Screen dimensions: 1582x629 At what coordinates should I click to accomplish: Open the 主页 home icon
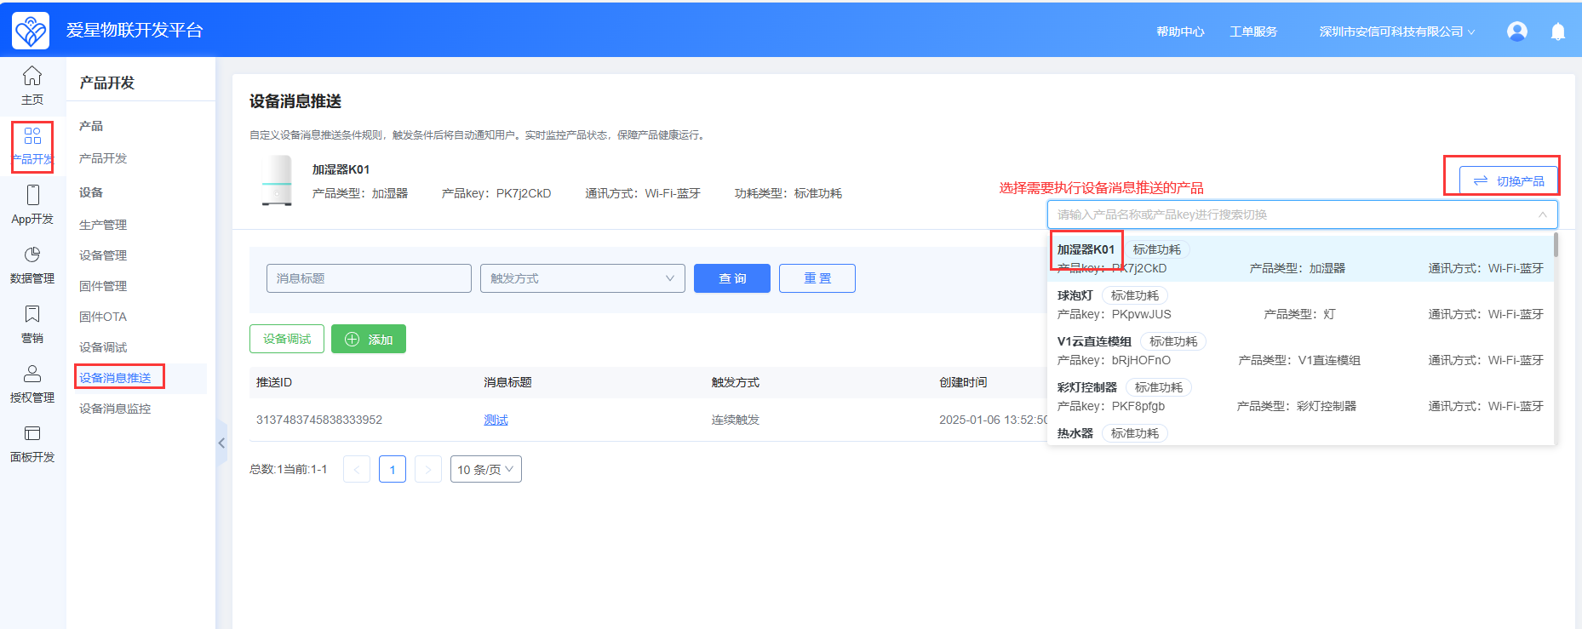tap(32, 77)
